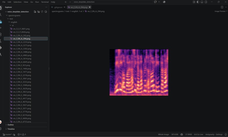This screenshot has height=137, width=228.
Task: Open Run and Debug activity icon
Action: tap(1, 28)
